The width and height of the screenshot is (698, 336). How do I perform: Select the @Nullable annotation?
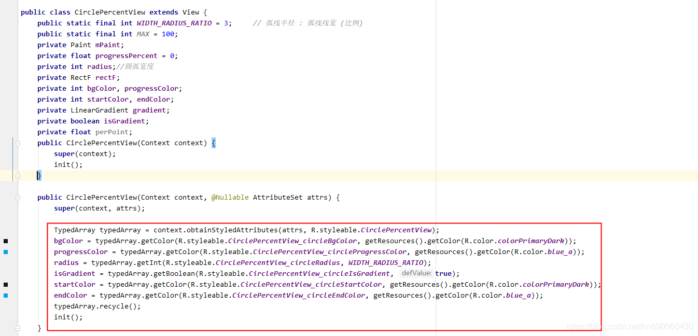[230, 197]
